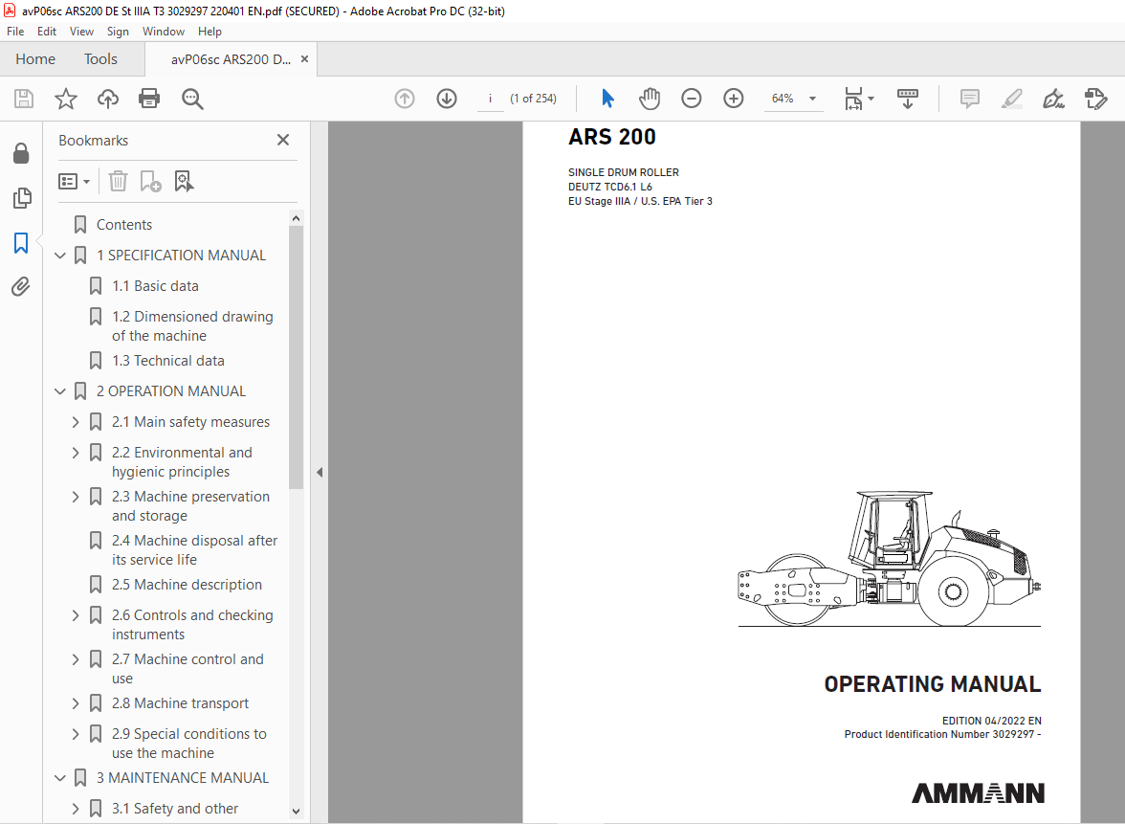This screenshot has width=1125, height=824.
Task: Open page thumbnails panel
Action: [21, 198]
